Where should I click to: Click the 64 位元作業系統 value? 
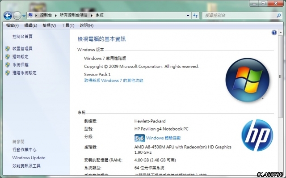(149, 168)
